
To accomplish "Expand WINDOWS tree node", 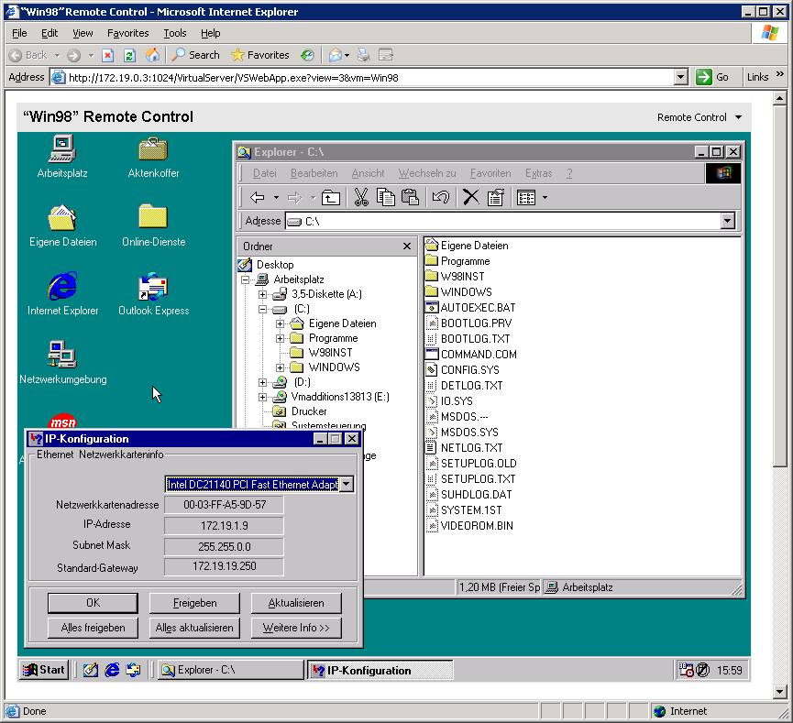I will (280, 367).
